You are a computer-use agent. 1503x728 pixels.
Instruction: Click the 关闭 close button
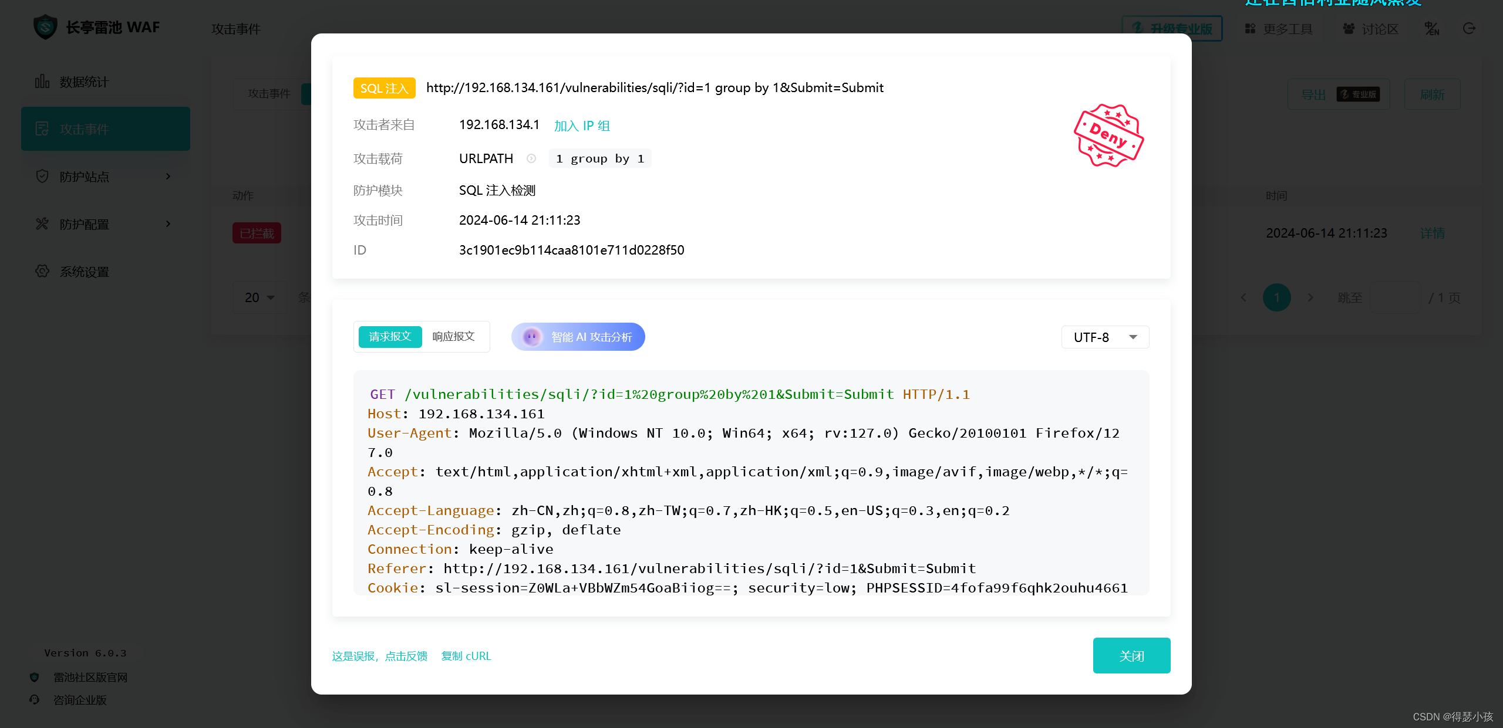pyautogui.click(x=1131, y=656)
